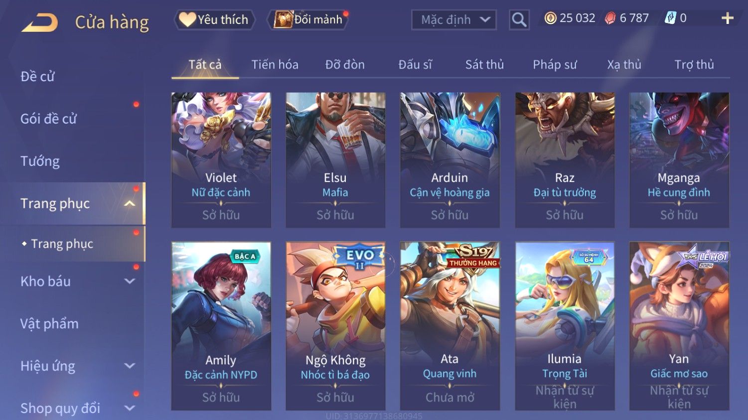
Task: Open Gói đề cử in sidebar
Action: 49,119
